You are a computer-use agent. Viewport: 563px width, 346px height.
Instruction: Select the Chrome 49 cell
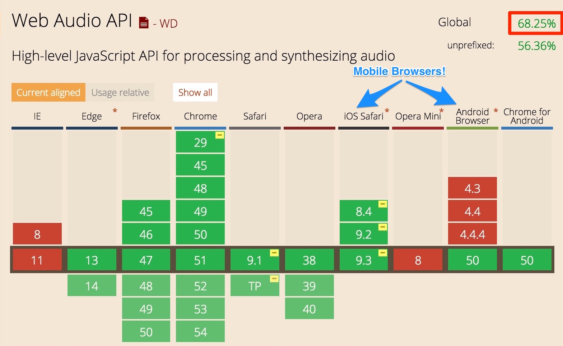(x=200, y=211)
